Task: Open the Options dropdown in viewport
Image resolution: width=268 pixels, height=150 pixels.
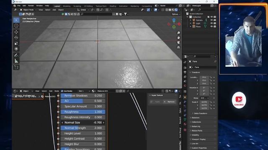Action: [176, 14]
